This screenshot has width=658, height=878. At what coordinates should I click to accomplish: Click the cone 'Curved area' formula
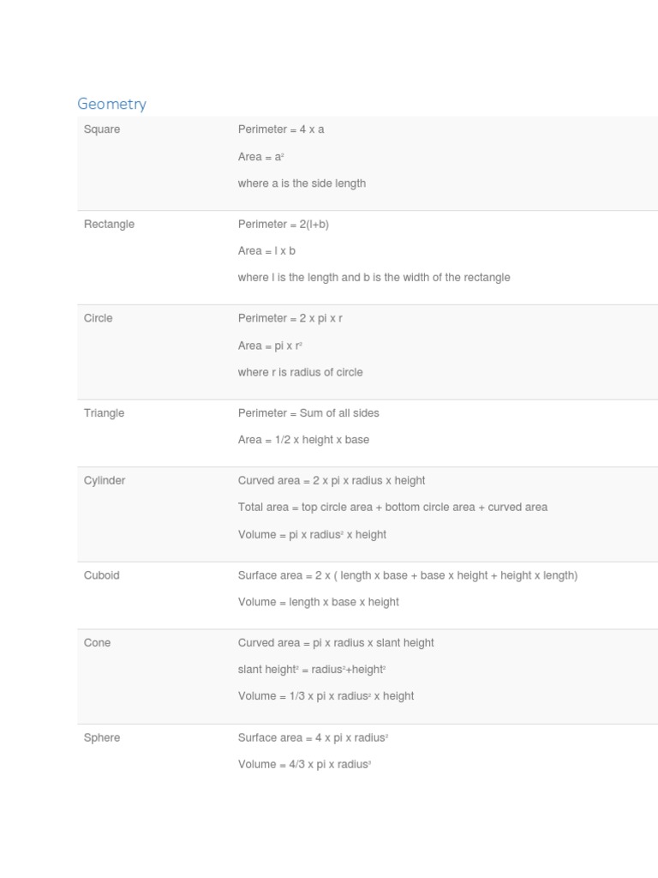point(336,643)
